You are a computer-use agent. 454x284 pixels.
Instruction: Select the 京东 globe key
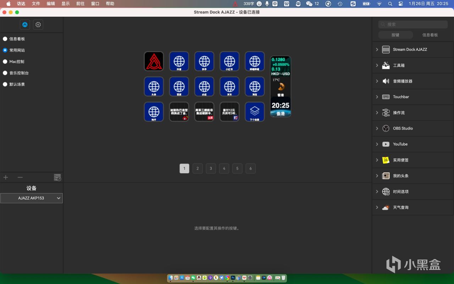[229, 86]
